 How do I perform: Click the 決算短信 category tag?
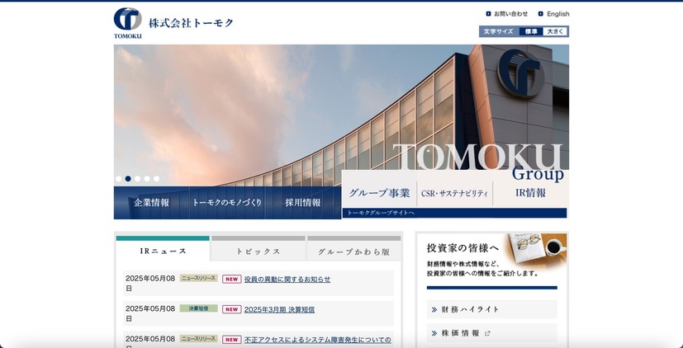click(198, 308)
